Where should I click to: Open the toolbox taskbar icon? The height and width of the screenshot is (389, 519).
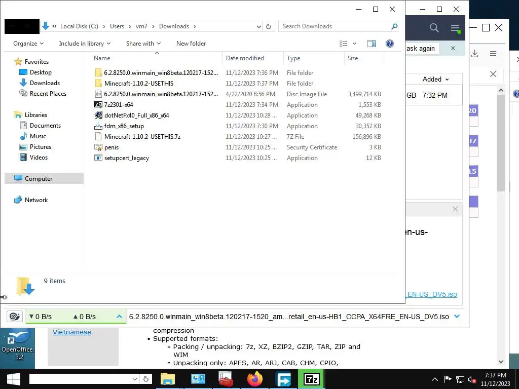pyautogui.click(x=226, y=379)
